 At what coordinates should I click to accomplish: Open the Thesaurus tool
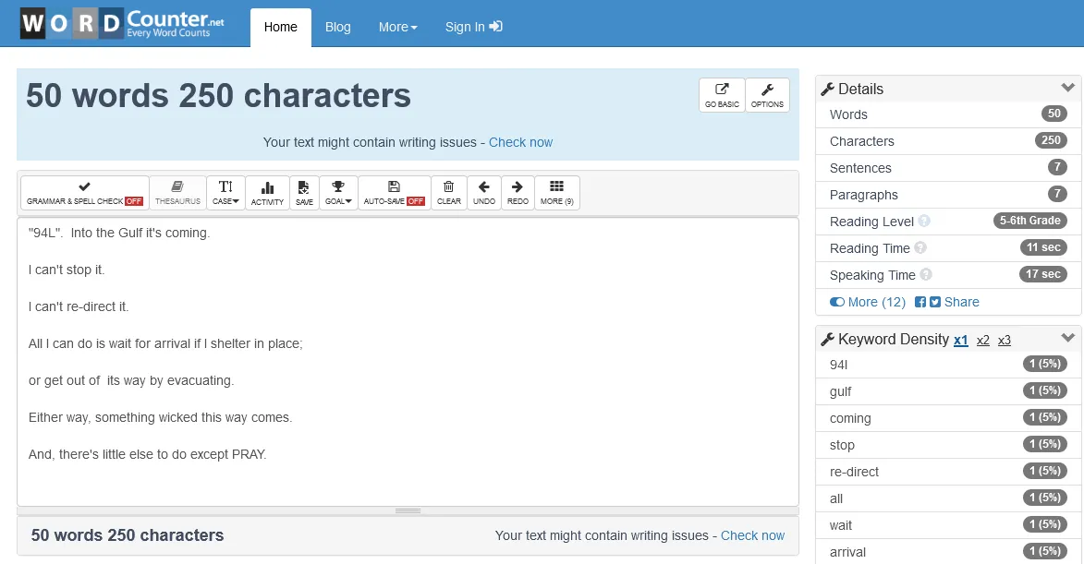click(x=177, y=193)
